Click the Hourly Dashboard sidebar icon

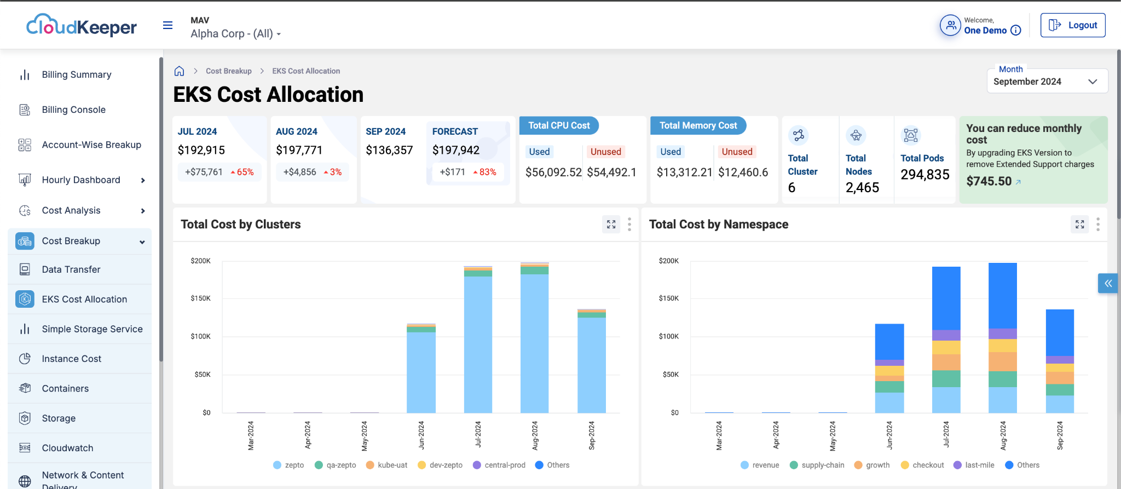pos(25,180)
